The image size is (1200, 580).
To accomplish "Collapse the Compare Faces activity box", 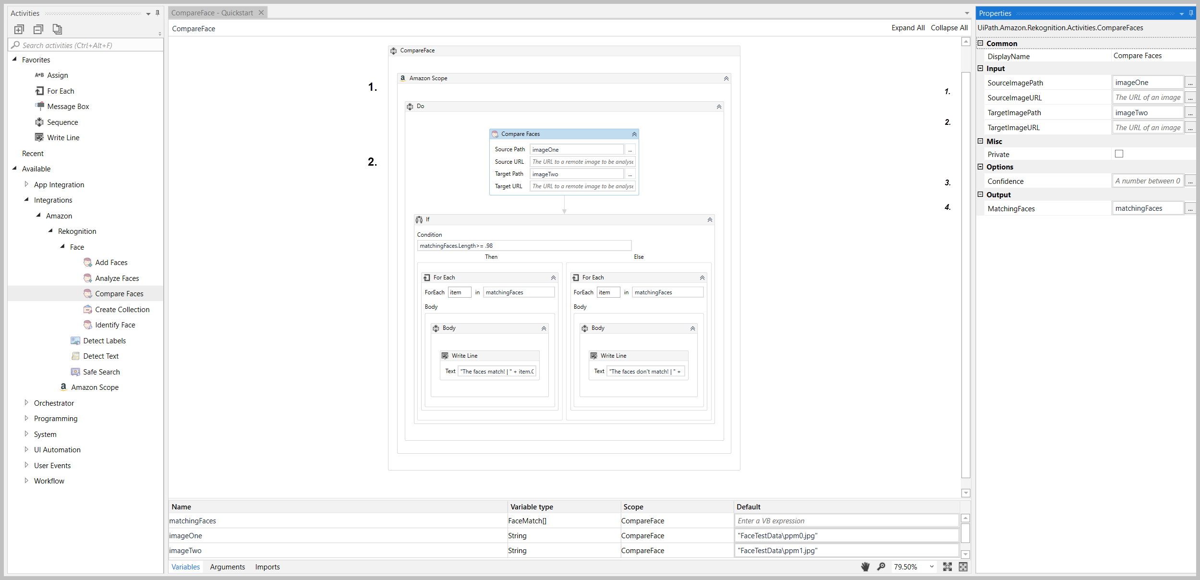I will pyautogui.click(x=634, y=134).
